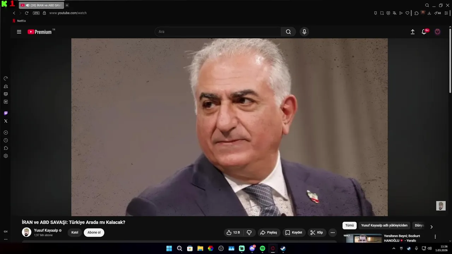Screen dimensions: 452x254
Task: Open Opera downloads icon
Action: tap(429, 13)
